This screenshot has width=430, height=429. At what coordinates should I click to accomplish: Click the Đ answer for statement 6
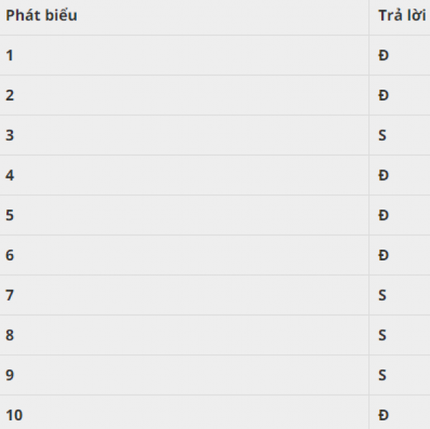coord(383,255)
